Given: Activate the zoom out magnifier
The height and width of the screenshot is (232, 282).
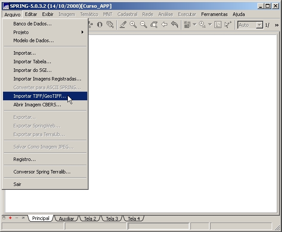Looking at the screenshot, I should tap(144, 25).
